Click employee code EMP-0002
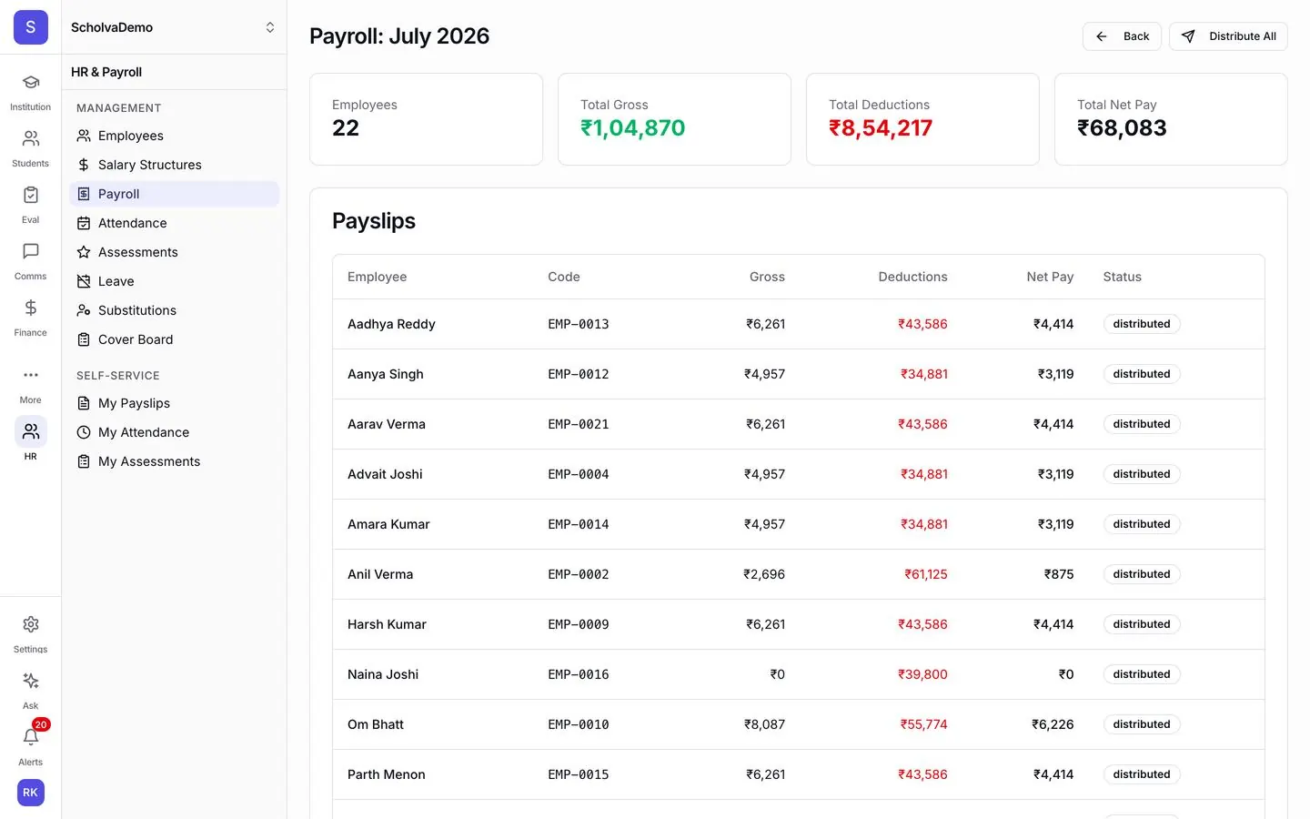 (x=579, y=574)
